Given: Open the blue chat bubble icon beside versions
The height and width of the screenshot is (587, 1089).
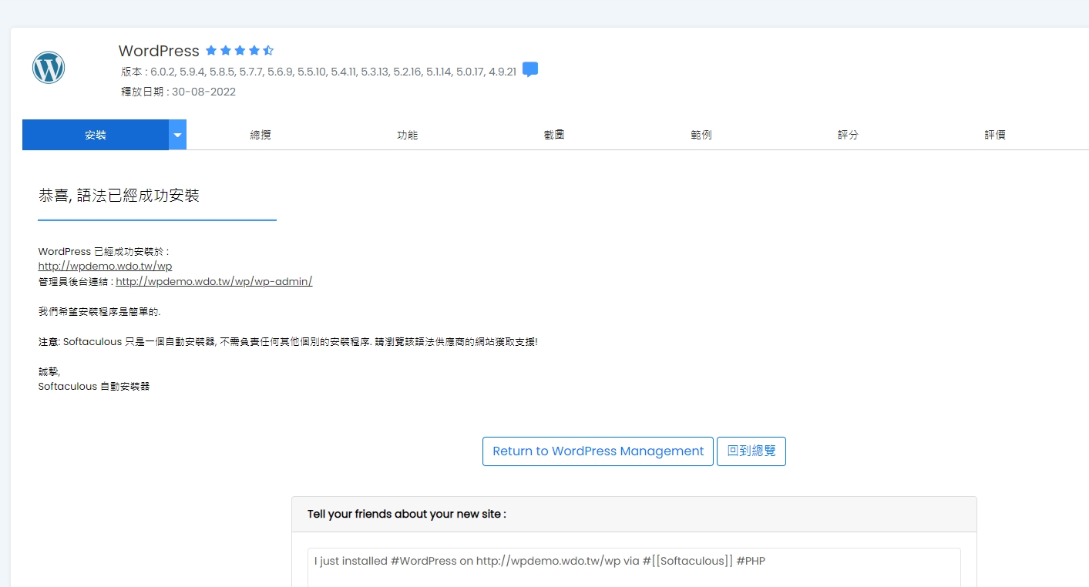Looking at the screenshot, I should click(x=530, y=70).
